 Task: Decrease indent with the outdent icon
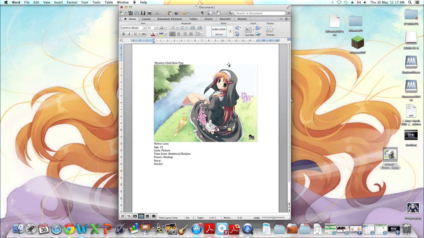(x=192, y=28)
